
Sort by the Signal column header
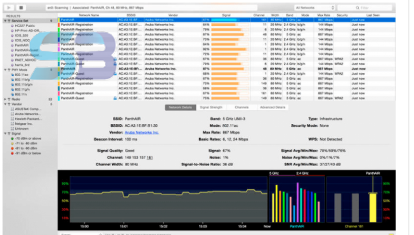point(226,15)
